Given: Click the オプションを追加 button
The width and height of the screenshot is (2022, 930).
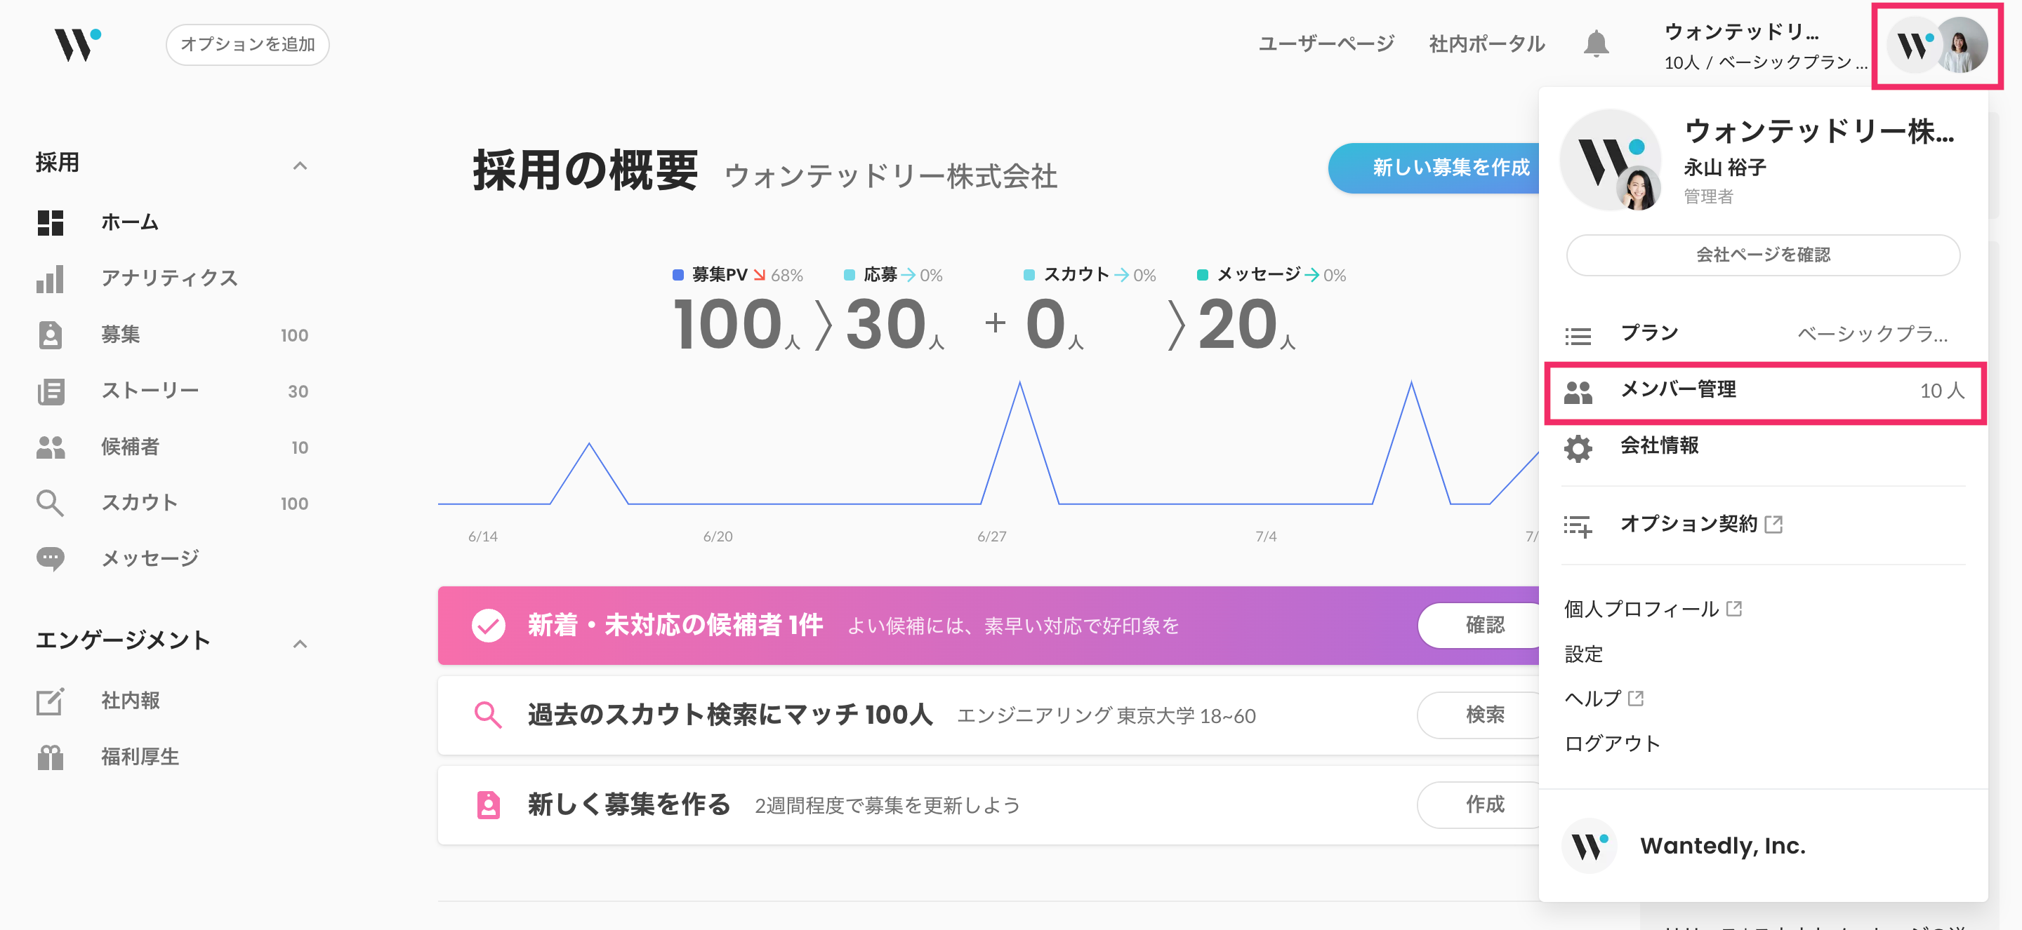Looking at the screenshot, I should coord(247,45).
